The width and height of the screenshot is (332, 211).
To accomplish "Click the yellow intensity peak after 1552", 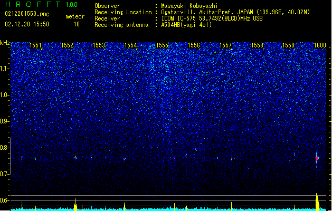I will (x=75, y=205).
